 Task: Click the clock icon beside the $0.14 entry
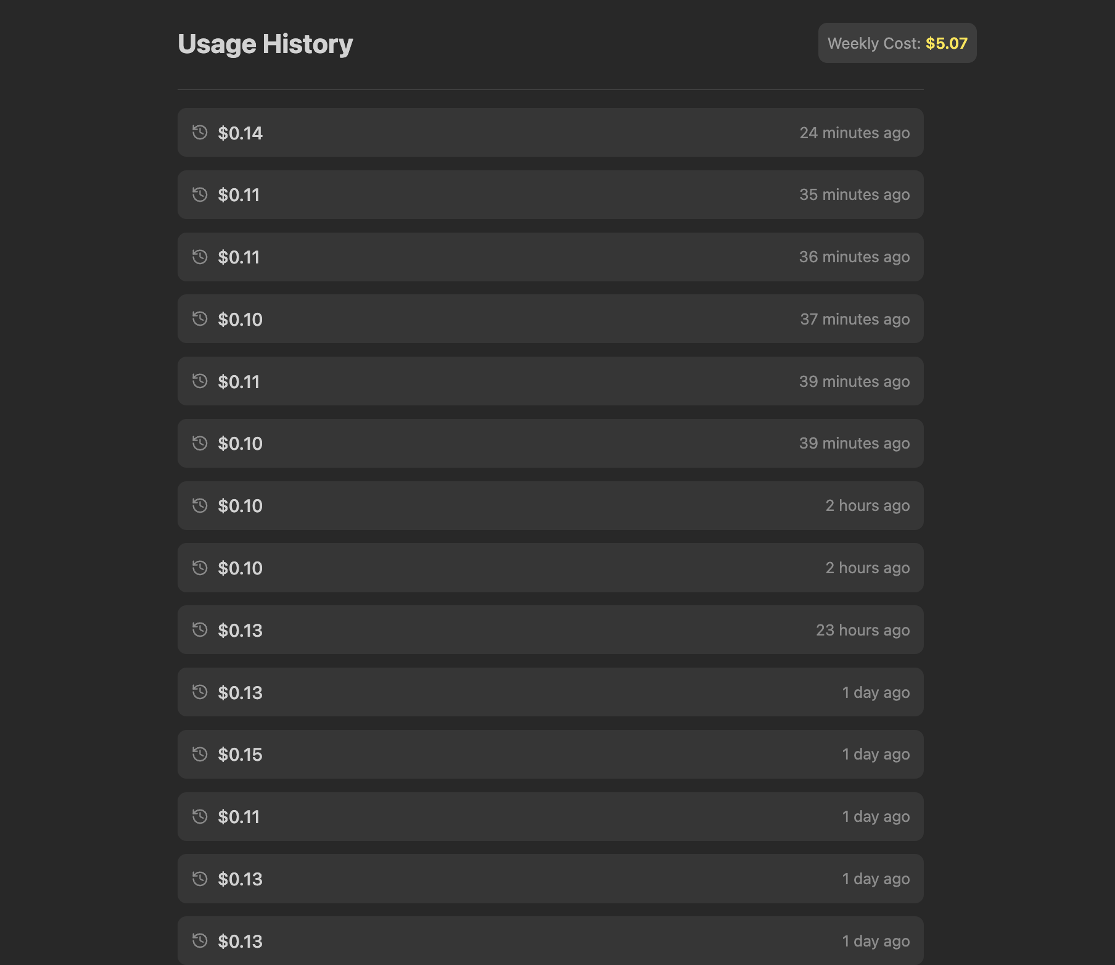[199, 133]
